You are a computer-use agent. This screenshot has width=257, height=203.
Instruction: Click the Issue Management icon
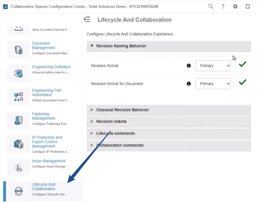click(x=19, y=168)
